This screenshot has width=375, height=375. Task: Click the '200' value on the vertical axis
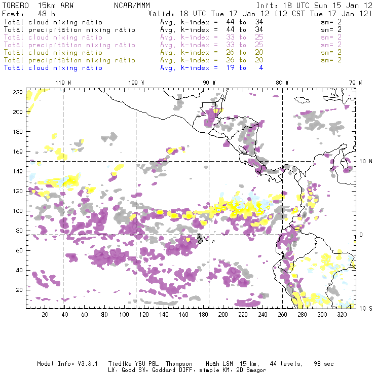click(x=18, y=112)
